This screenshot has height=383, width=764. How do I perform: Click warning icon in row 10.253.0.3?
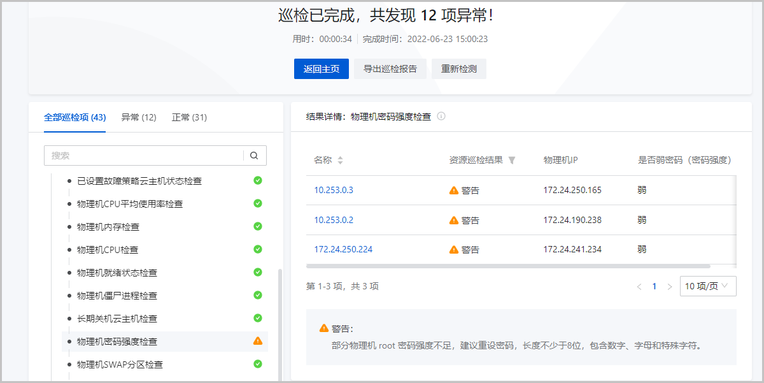click(454, 190)
